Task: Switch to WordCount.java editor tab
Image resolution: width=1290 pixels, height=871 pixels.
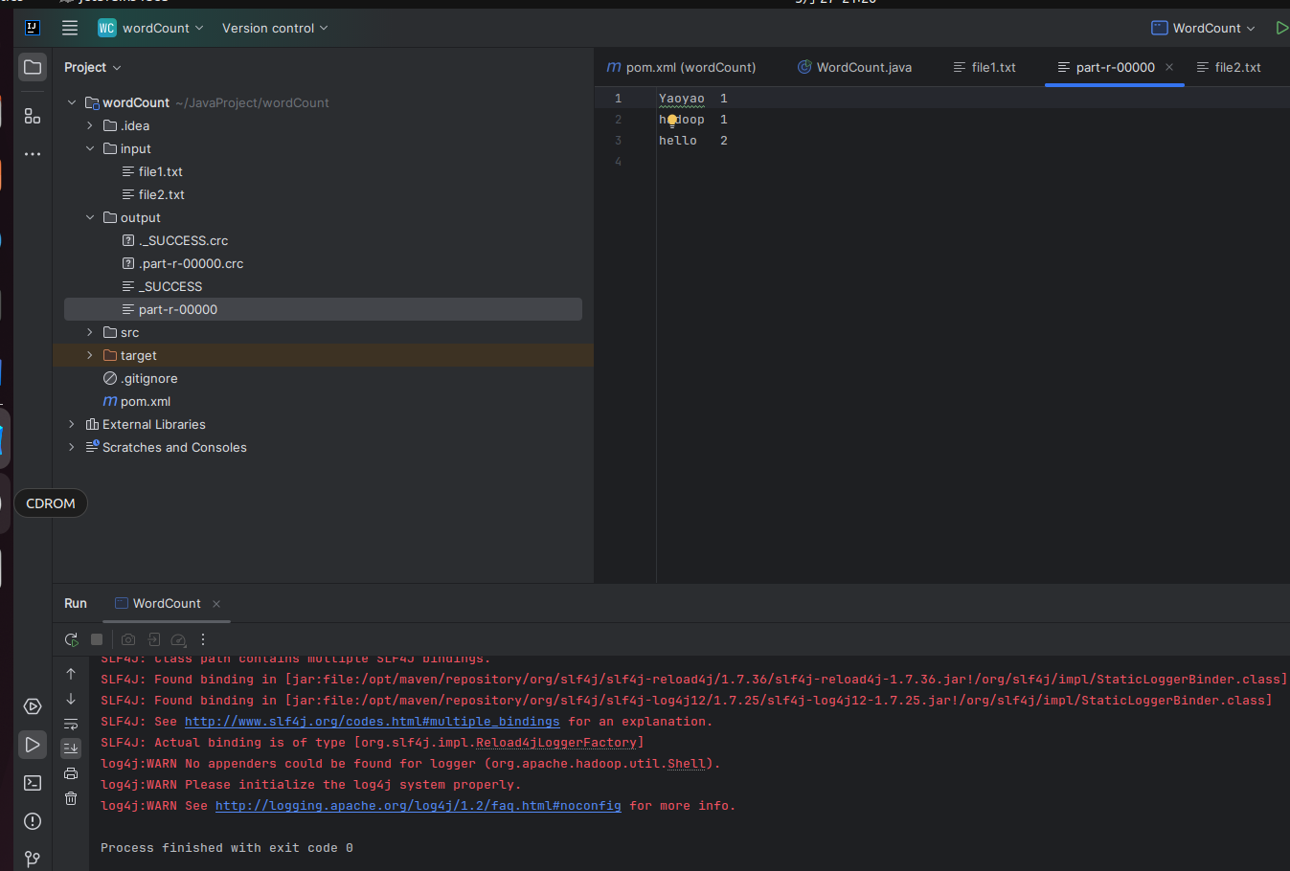Action: click(x=855, y=67)
